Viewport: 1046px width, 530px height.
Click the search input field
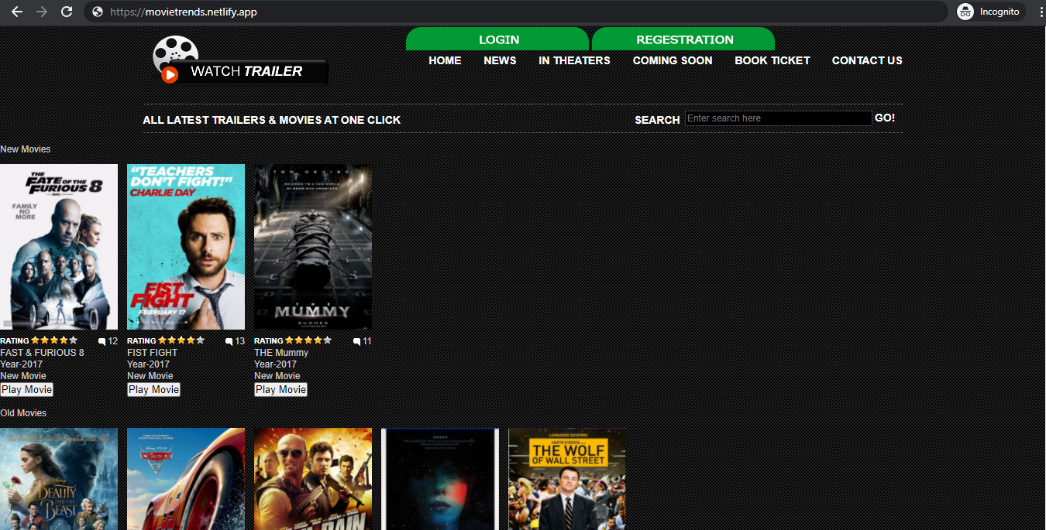click(x=778, y=118)
